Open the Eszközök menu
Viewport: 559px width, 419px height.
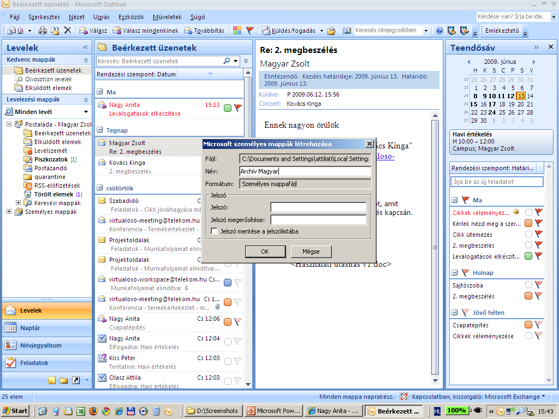coord(131,17)
